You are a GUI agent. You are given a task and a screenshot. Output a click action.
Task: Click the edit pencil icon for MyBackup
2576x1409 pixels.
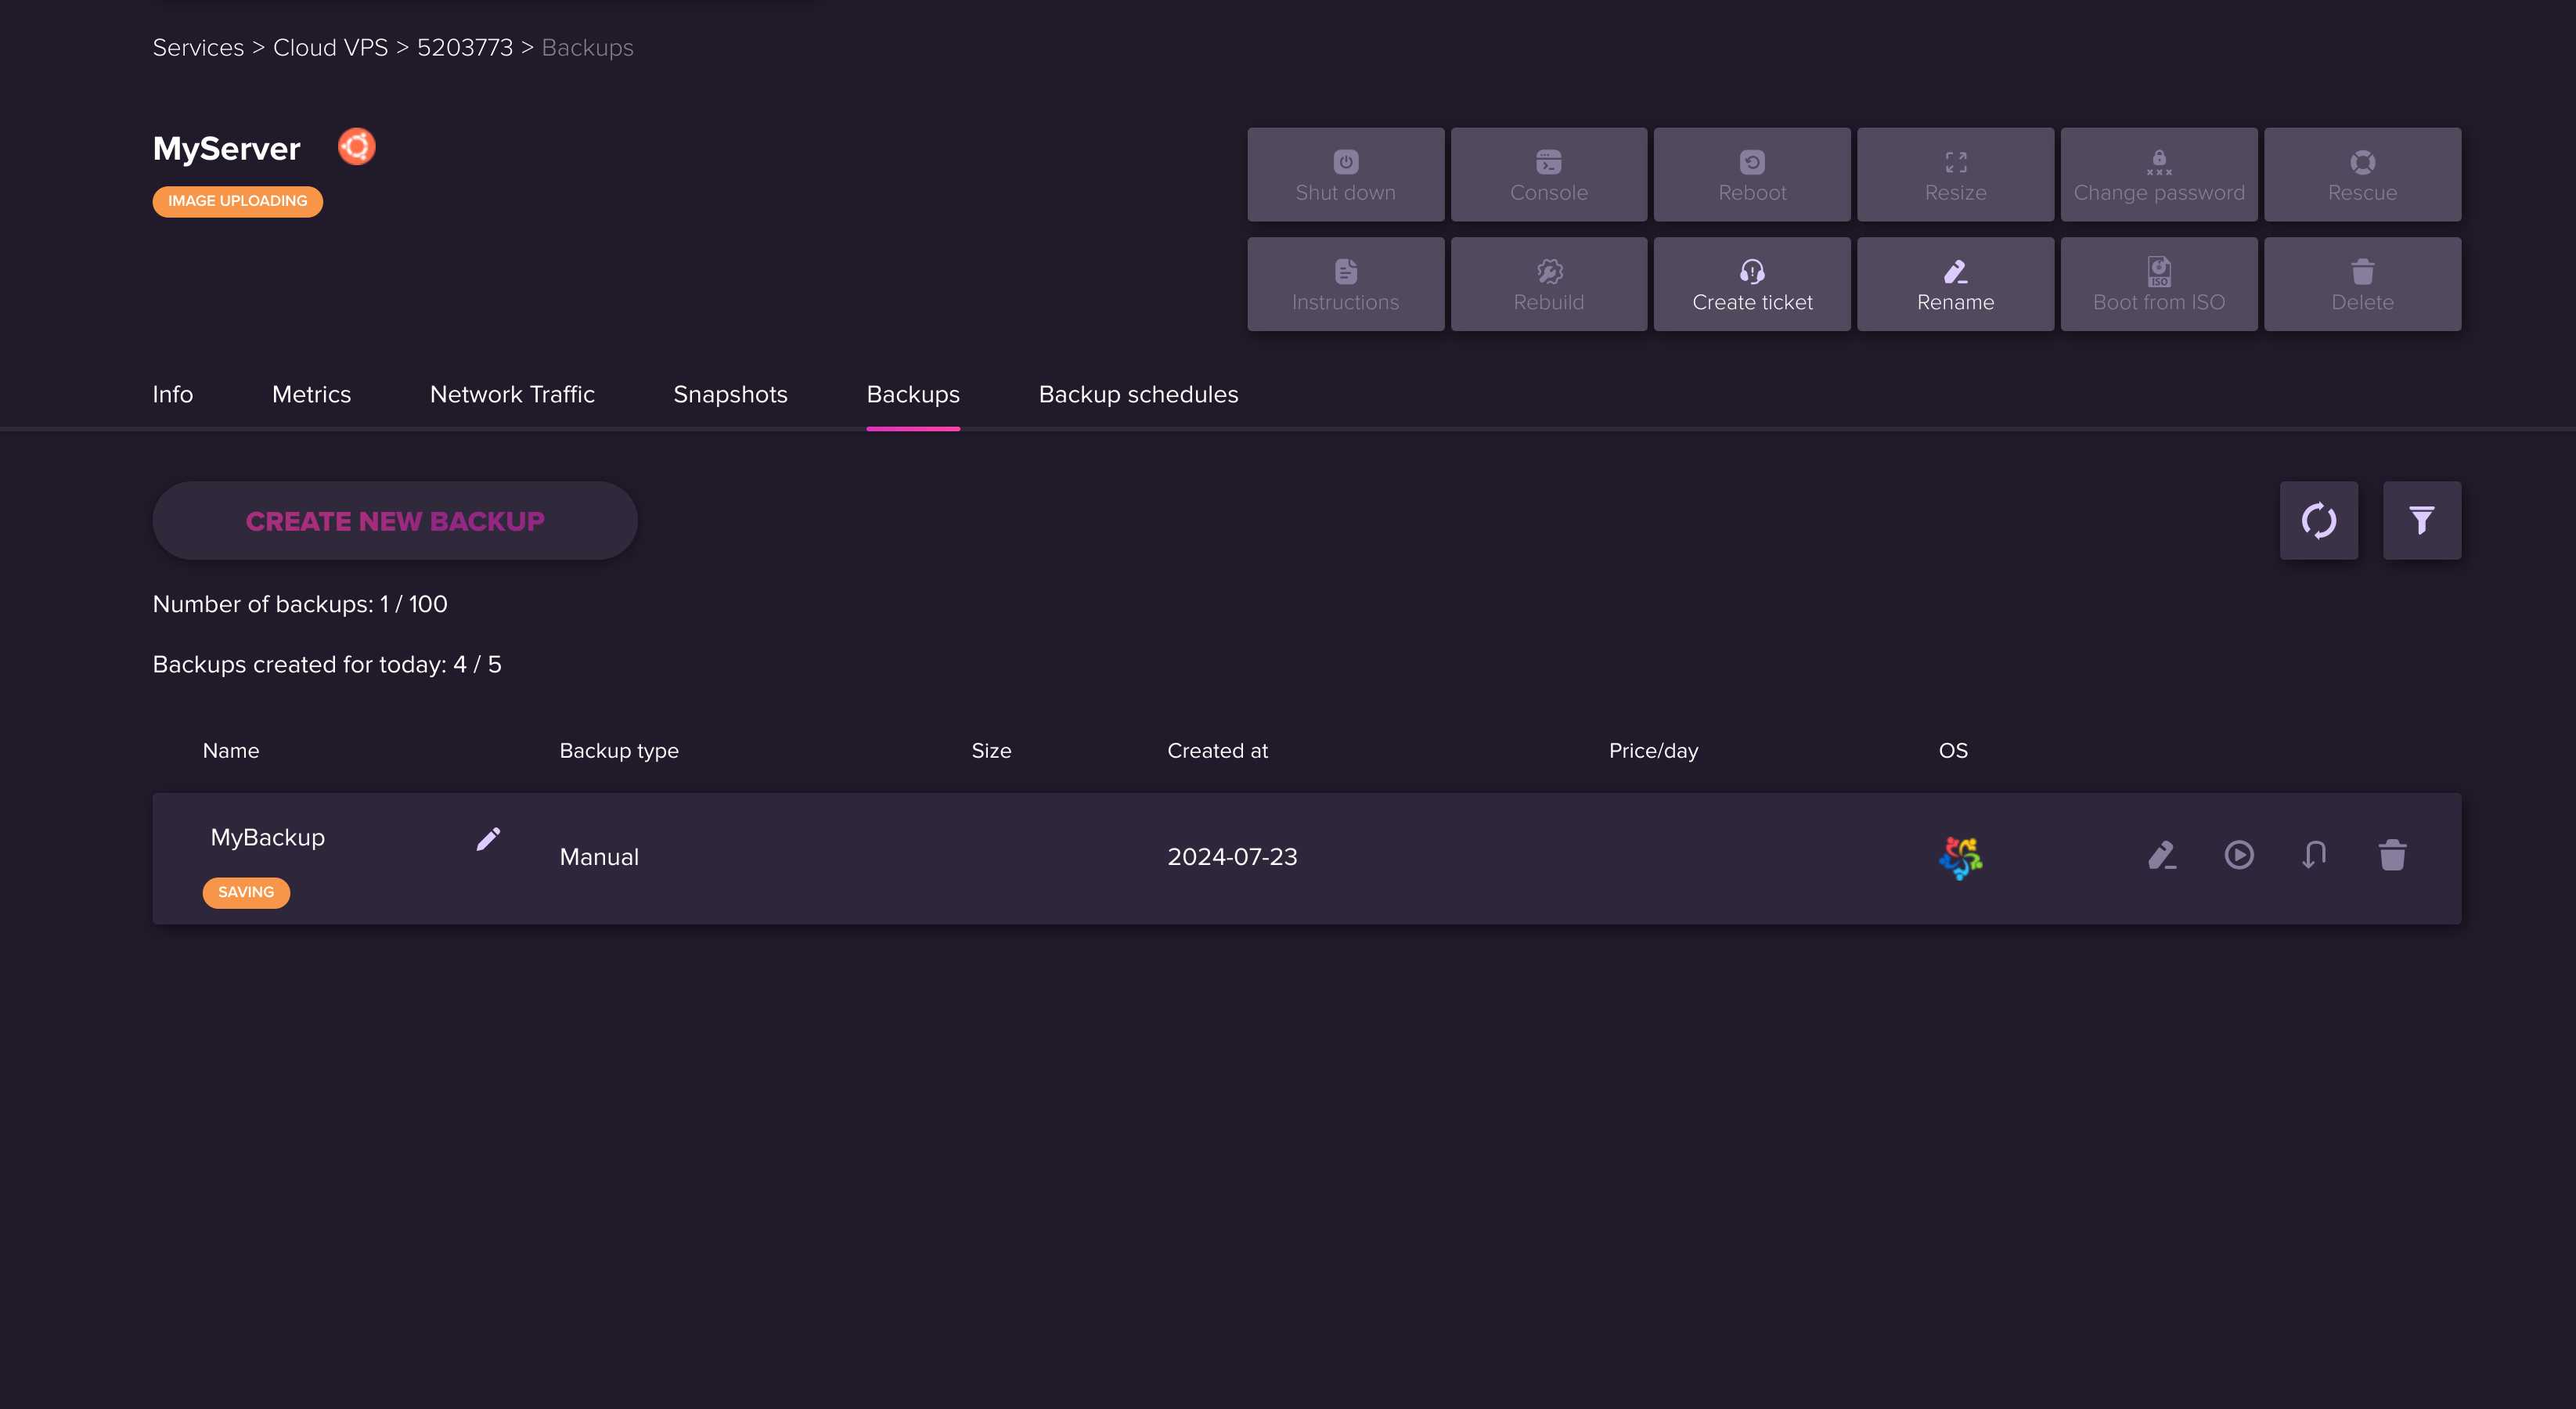488,838
